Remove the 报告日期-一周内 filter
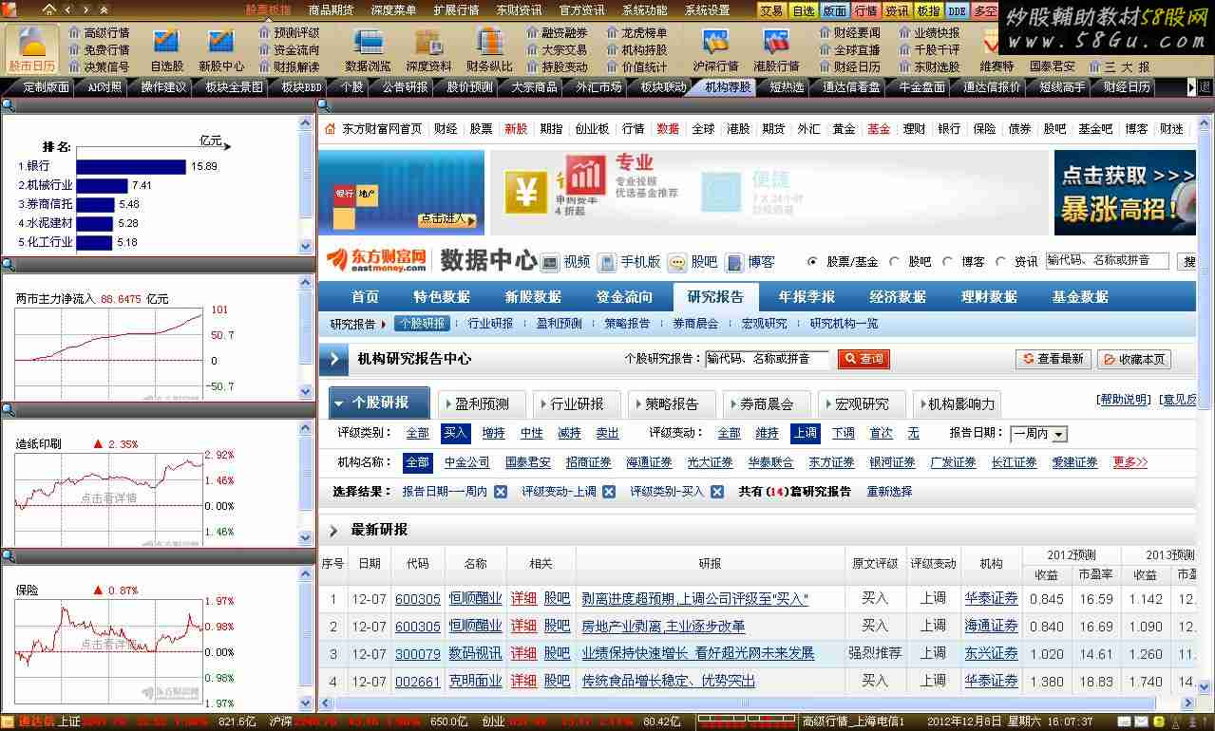Viewport: 1215px width, 731px height. pyautogui.click(x=501, y=492)
